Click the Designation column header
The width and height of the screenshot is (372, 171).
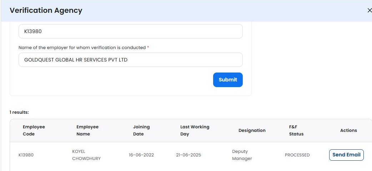[252, 130]
